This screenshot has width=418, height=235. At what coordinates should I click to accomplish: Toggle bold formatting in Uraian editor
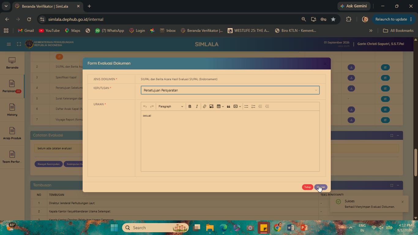[x=190, y=106]
